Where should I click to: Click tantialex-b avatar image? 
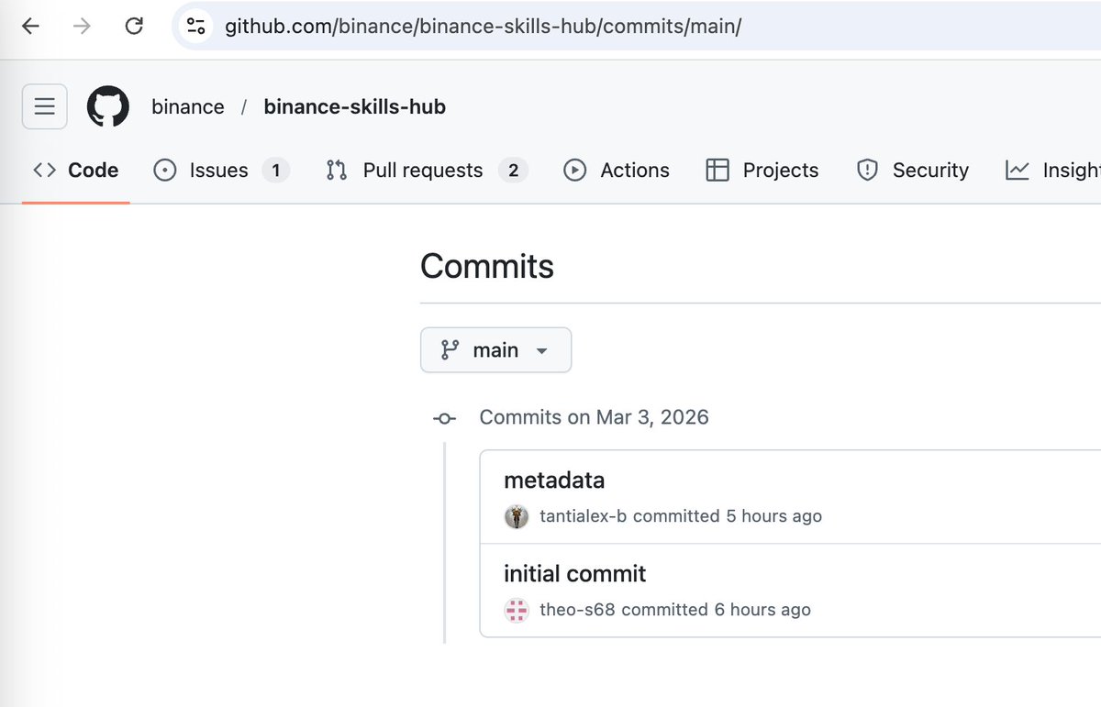[x=517, y=516]
